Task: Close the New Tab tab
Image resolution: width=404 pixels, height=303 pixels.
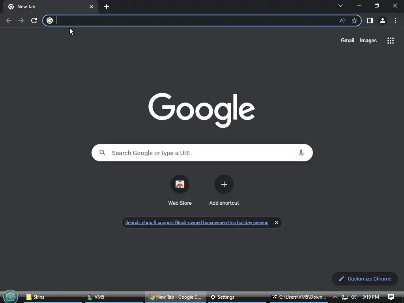Action: 92,7
